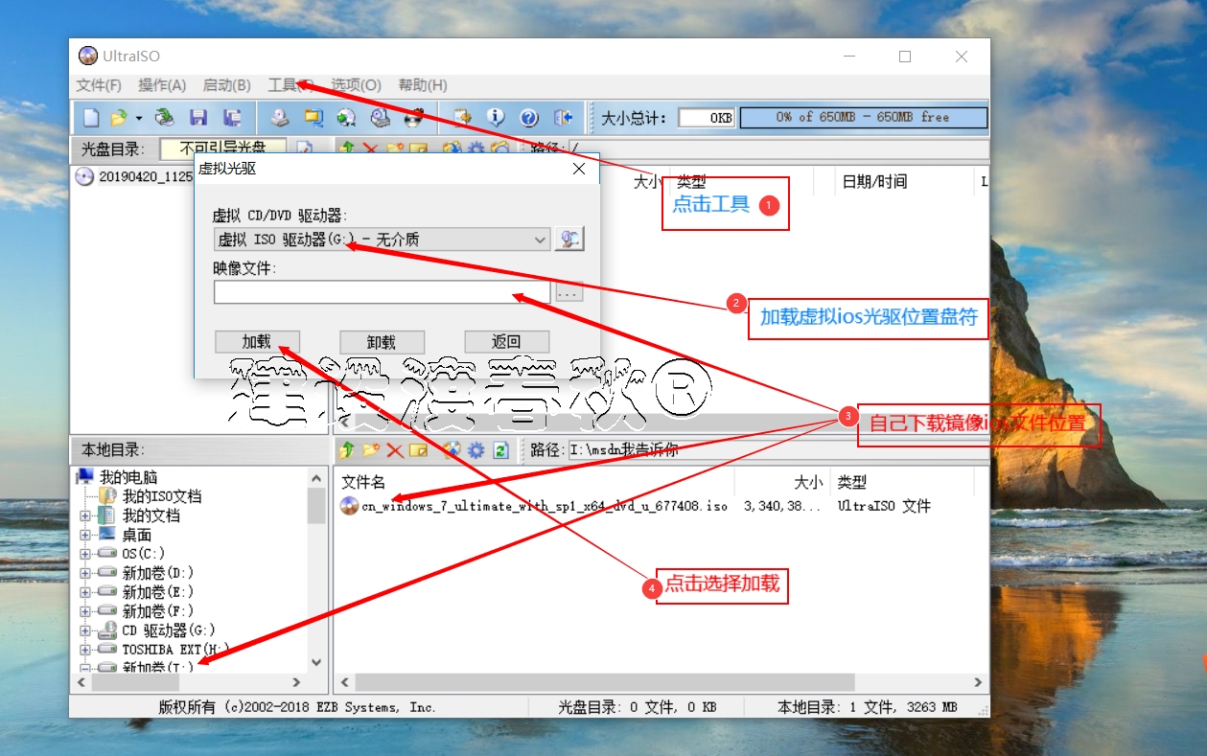Screen dimensions: 1207x756
Task: Open the 选项(O) menu
Action: [x=356, y=85]
